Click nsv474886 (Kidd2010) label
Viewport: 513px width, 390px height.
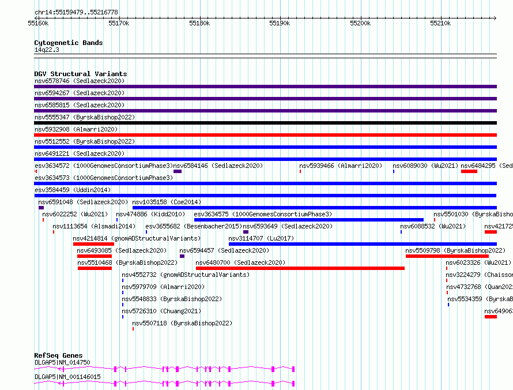(x=150, y=214)
